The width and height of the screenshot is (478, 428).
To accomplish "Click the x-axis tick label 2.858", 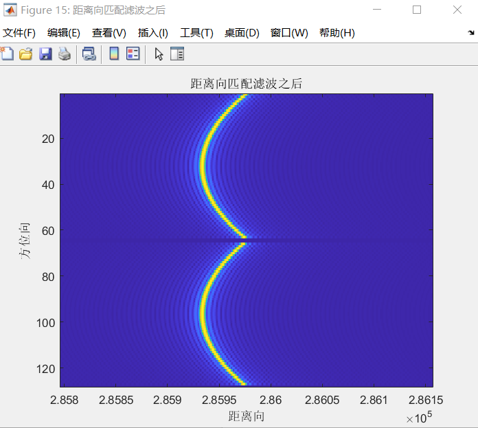I will [x=64, y=400].
